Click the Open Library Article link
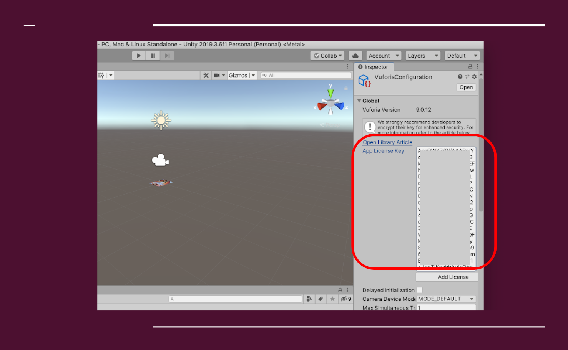568x350 pixels. [x=387, y=142]
